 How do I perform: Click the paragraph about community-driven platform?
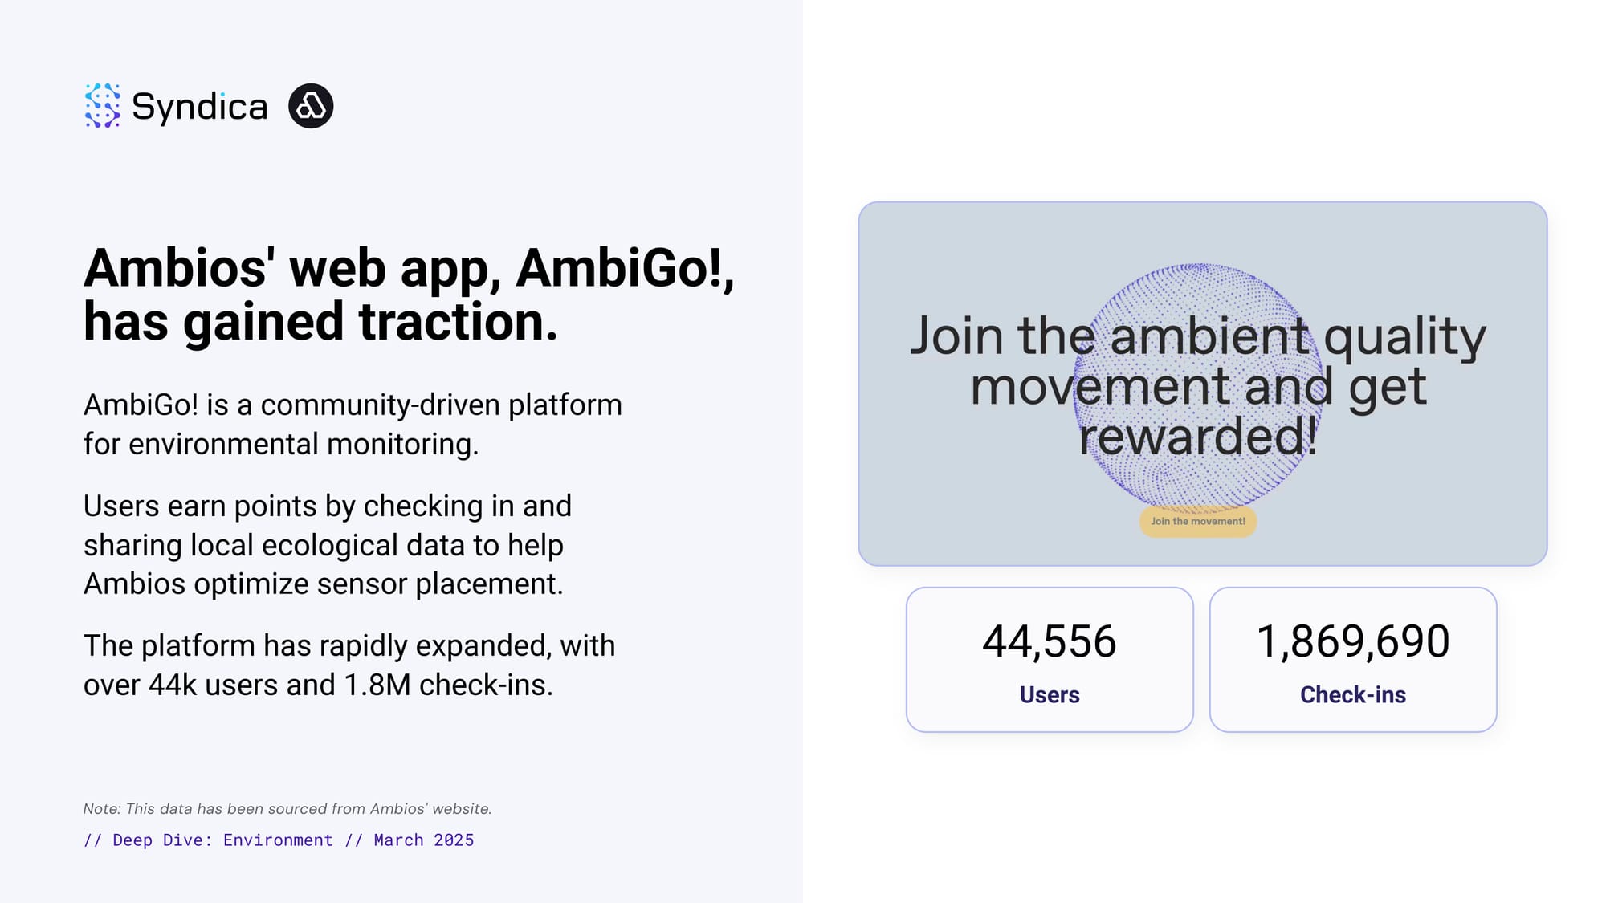click(x=353, y=425)
